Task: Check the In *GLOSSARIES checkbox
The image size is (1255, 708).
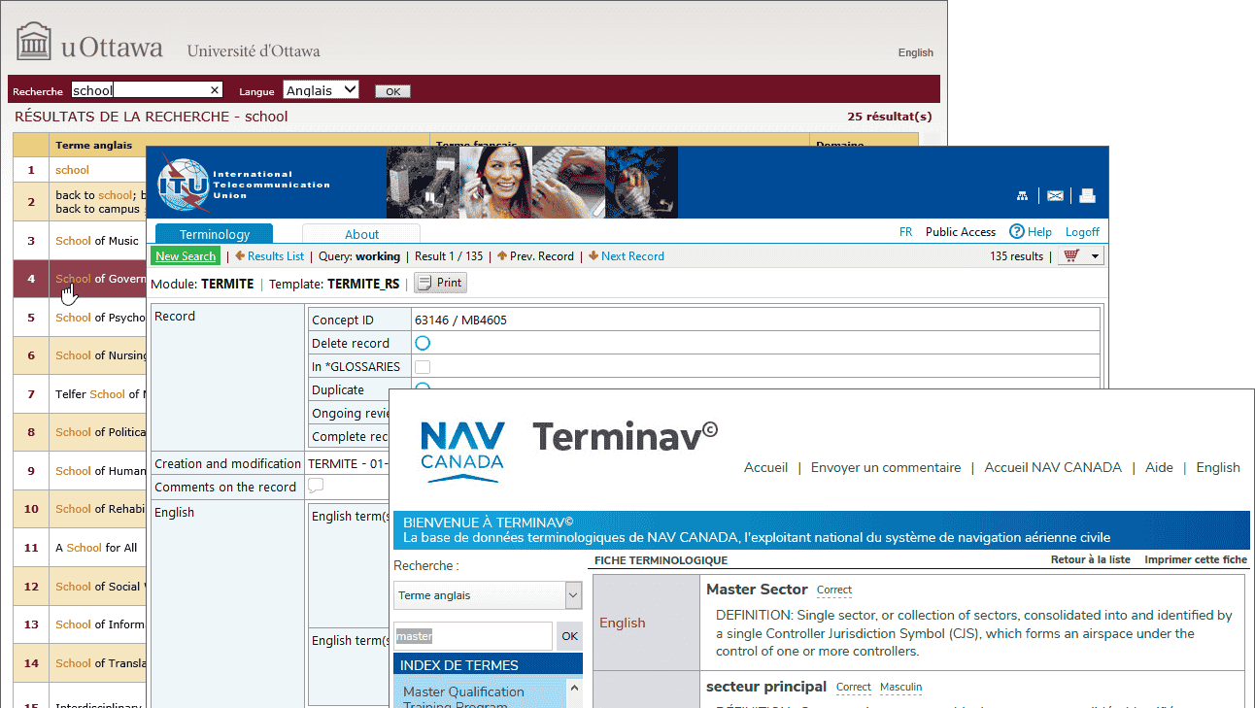Action: click(423, 367)
